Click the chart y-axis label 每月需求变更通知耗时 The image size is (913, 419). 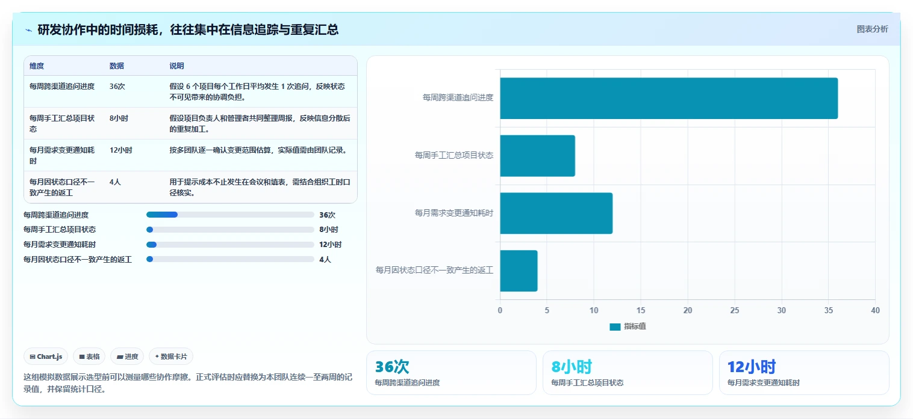click(x=454, y=213)
